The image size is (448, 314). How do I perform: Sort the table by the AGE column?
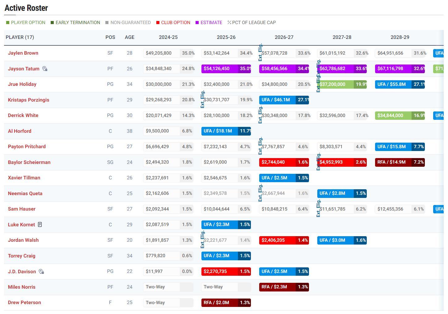point(129,37)
